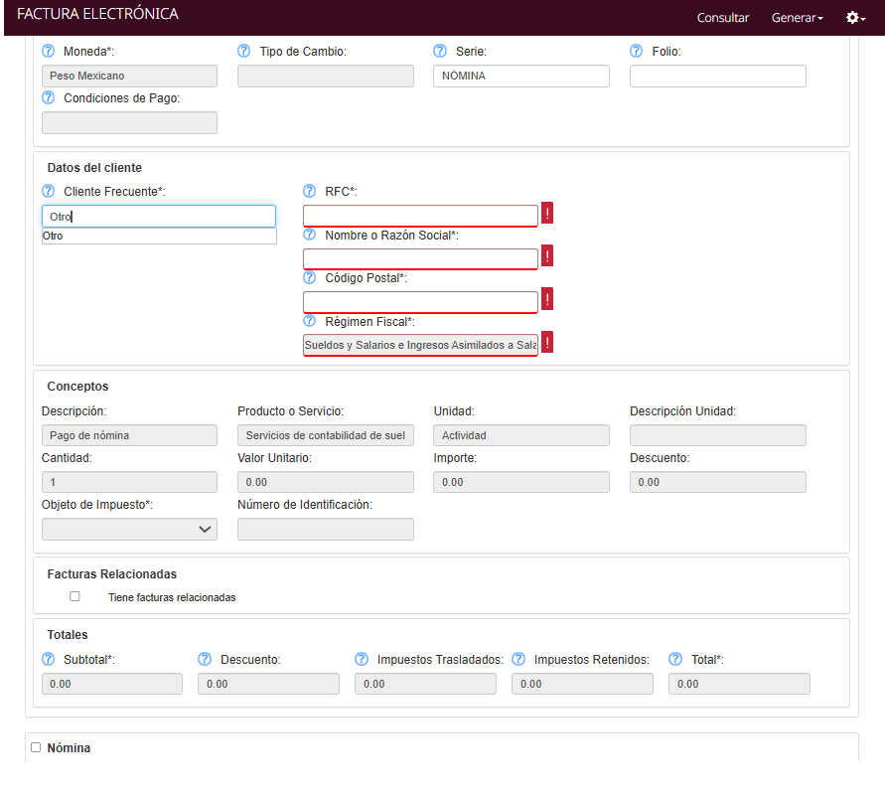Click the help icon beside Moneda
885x799 pixels.
point(49,52)
